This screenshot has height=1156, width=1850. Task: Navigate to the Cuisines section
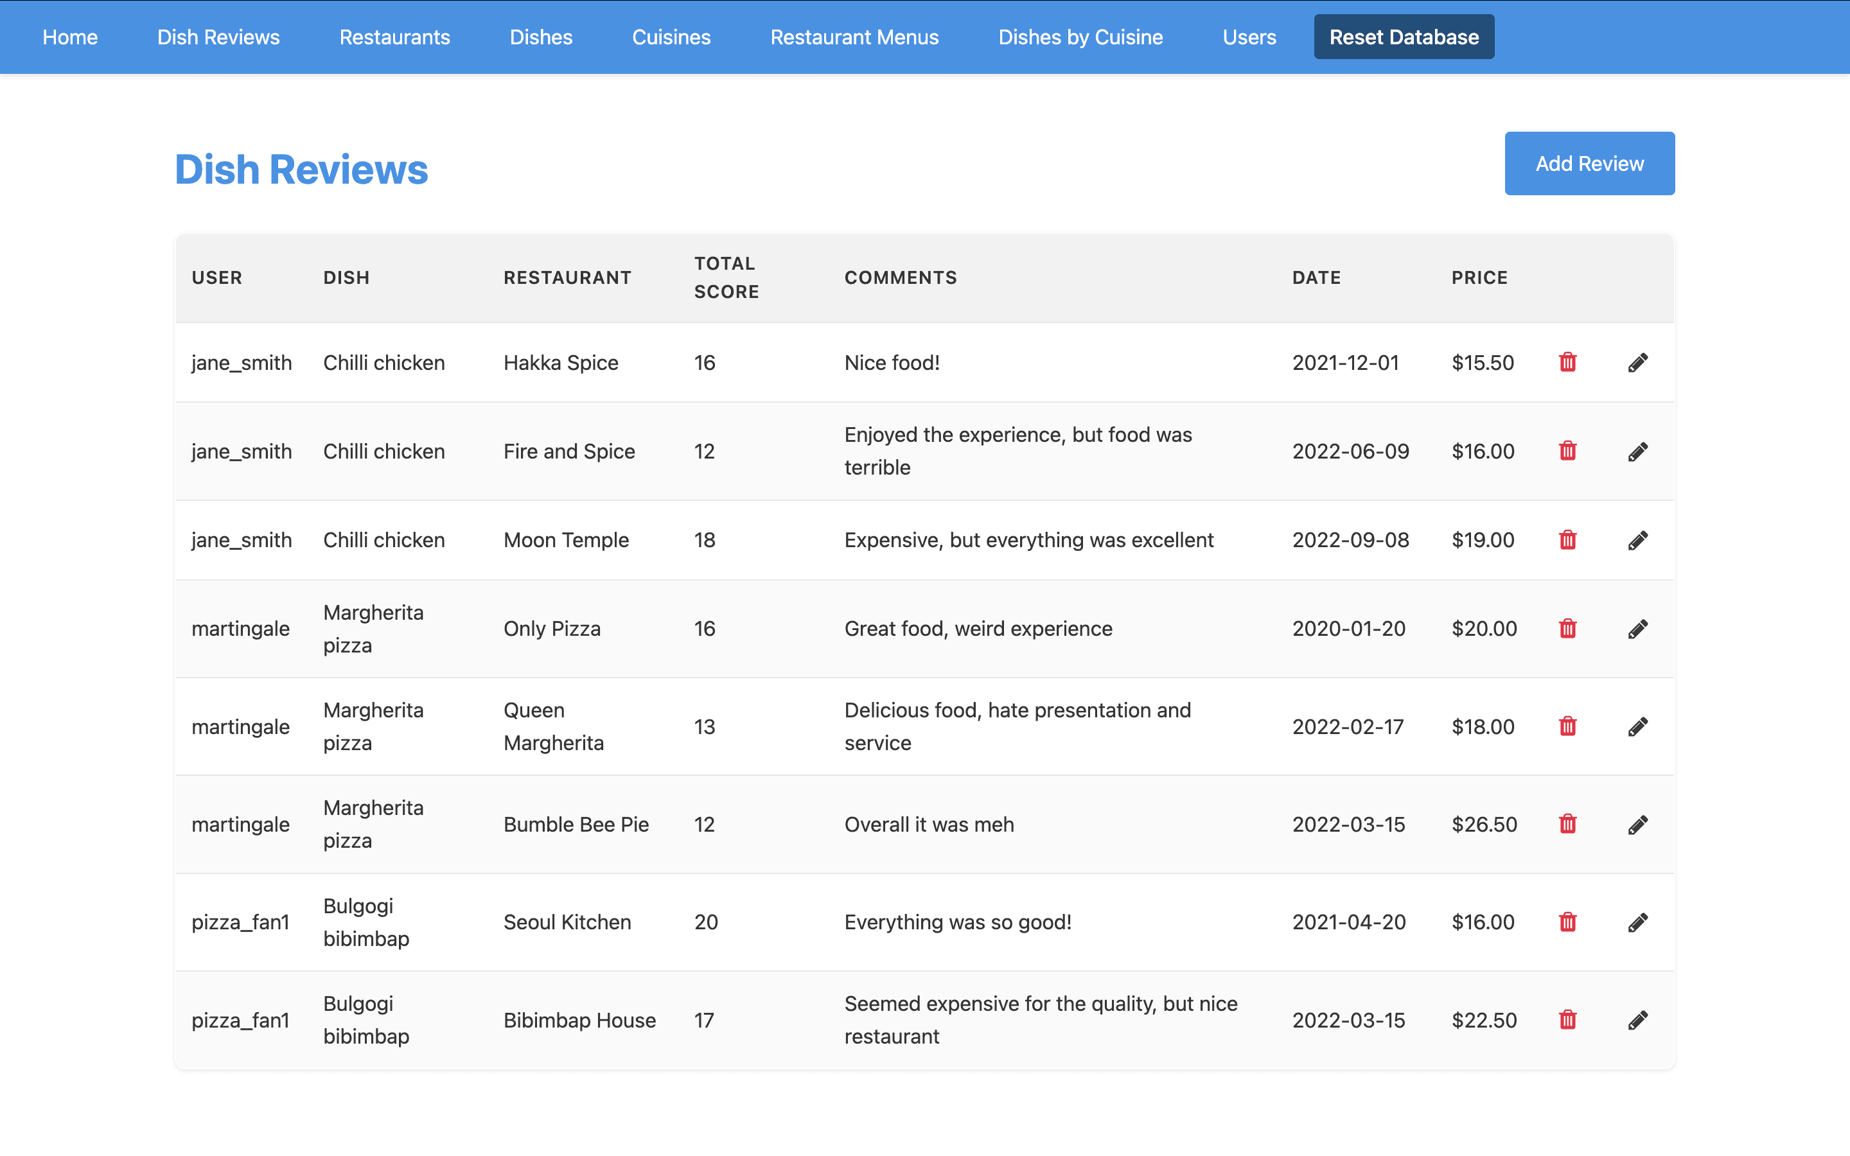point(671,36)
